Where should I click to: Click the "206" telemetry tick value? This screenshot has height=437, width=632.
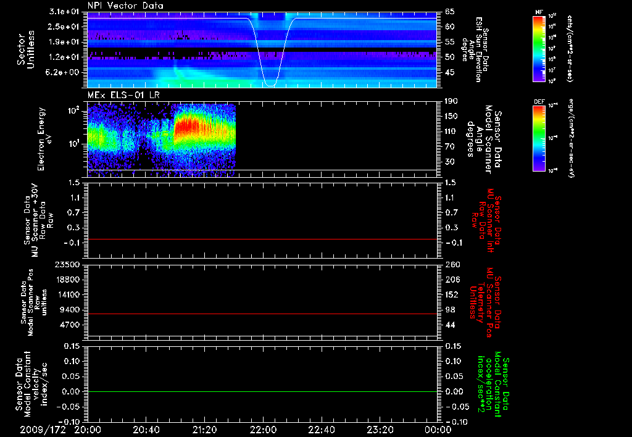(x=452, y=280)
